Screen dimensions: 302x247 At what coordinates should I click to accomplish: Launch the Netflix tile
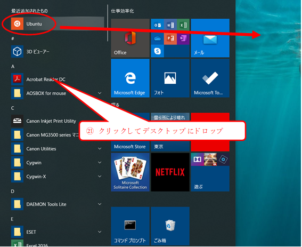click(x=170, y=172)
